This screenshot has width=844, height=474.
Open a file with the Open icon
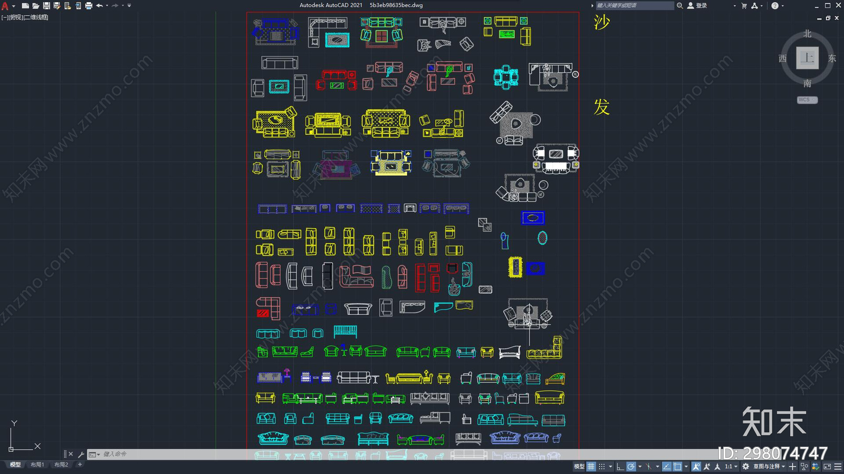click(x=35, y=5)
